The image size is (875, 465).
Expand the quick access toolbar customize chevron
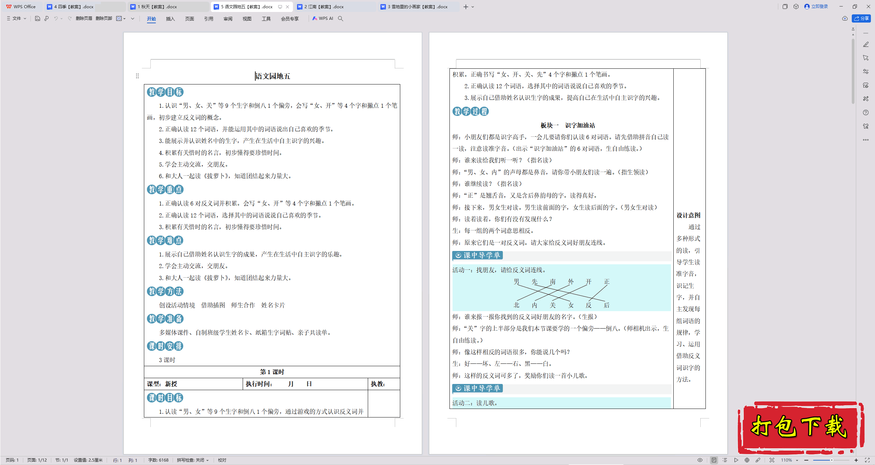click(x=133, y=18)
